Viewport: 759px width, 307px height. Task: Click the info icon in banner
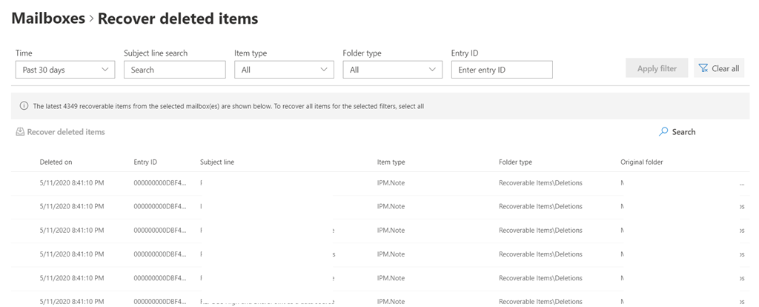point(24,106)
